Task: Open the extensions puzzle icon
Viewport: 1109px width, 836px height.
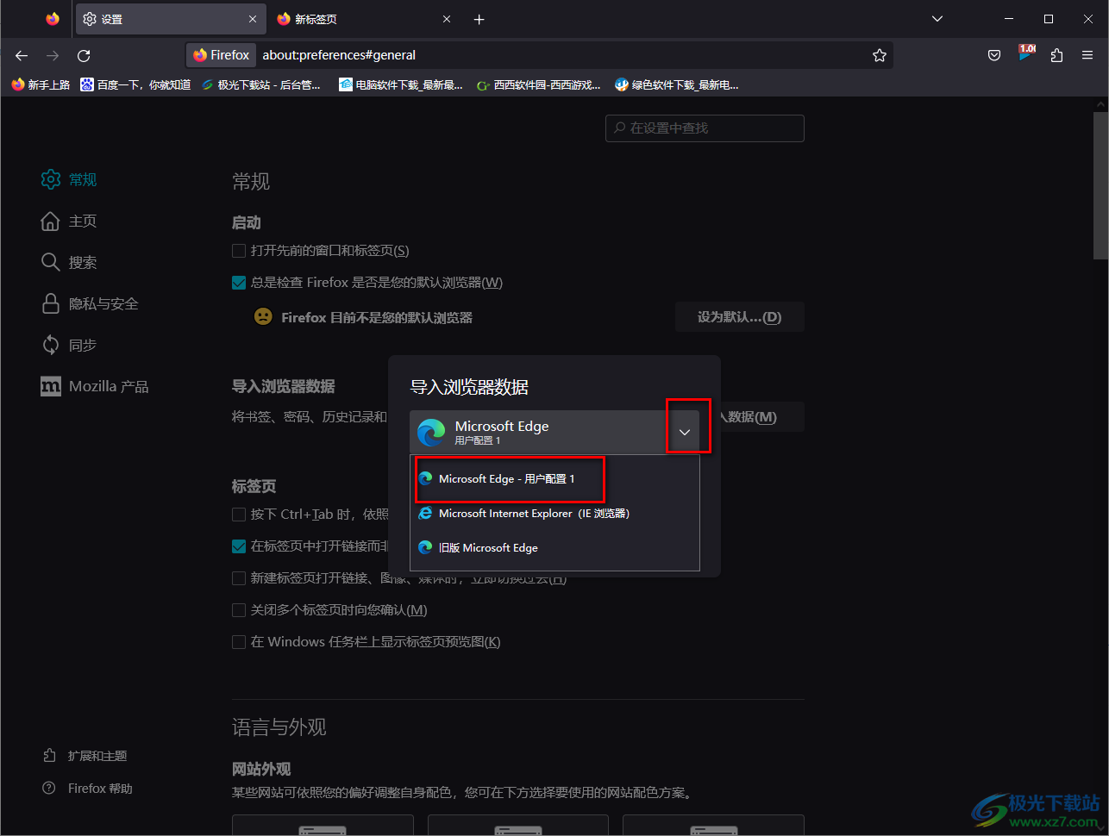Action: tap(1056, 55)
